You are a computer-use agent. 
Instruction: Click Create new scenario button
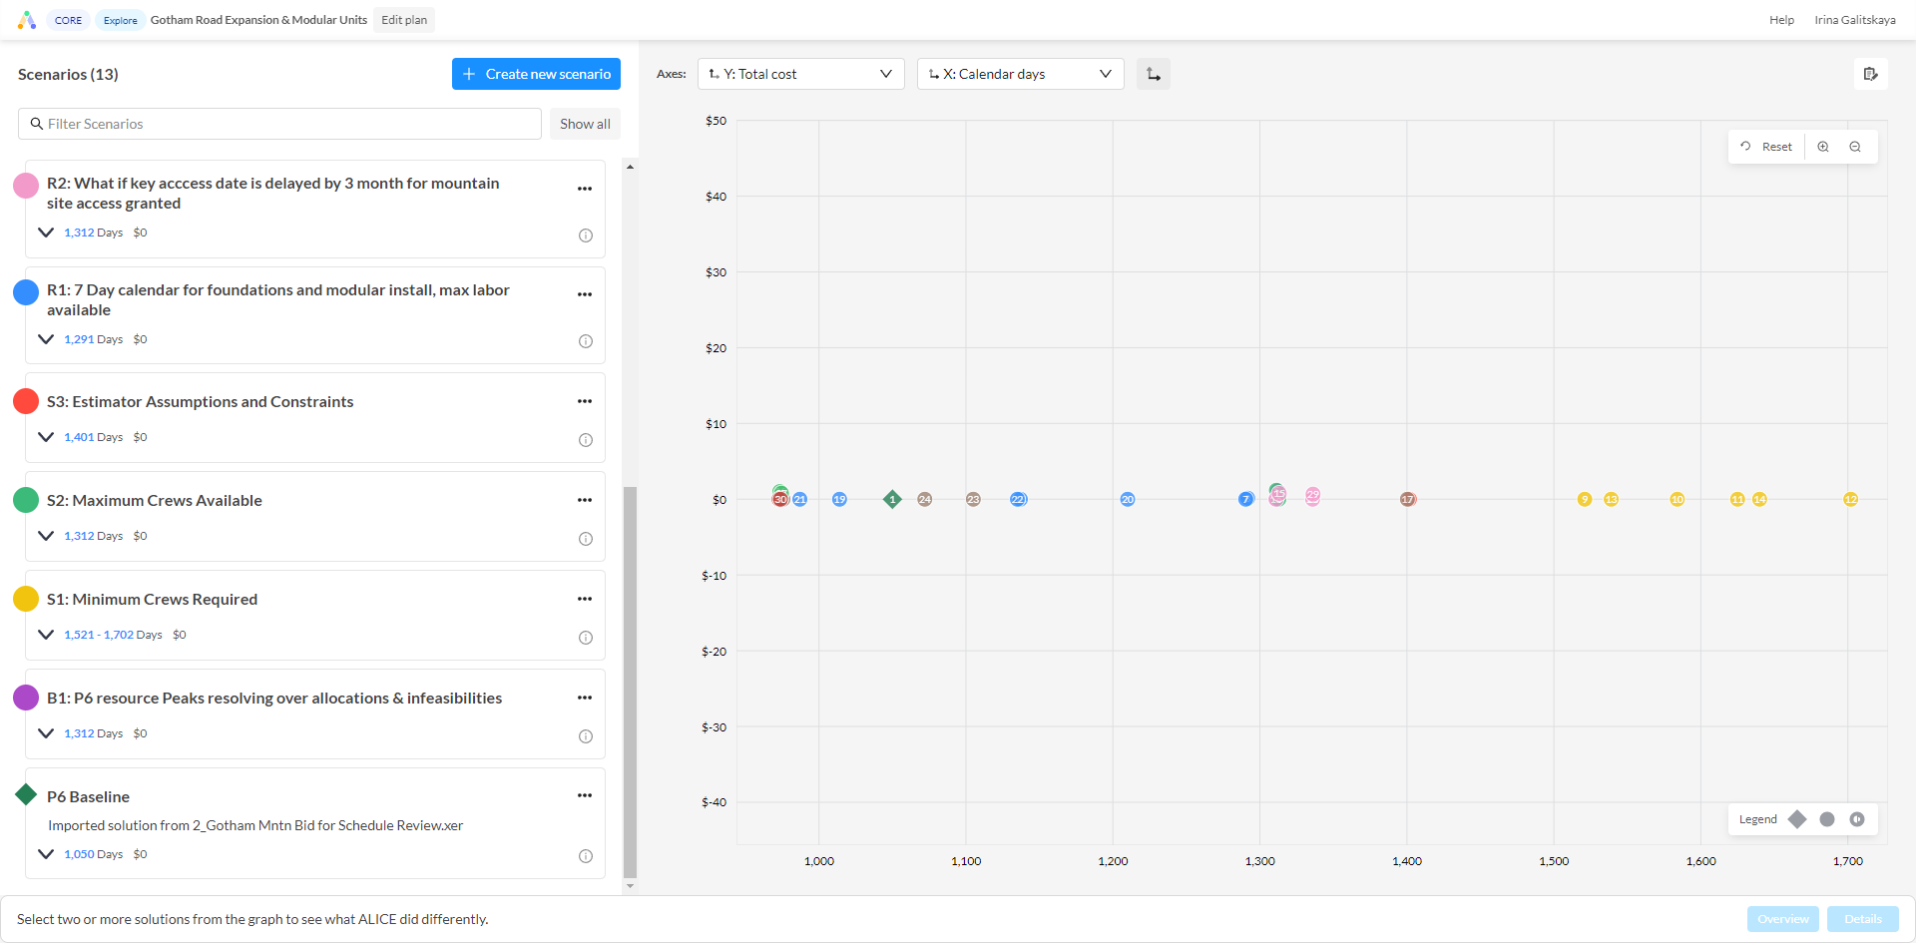pyautogui.click(x=536, y=74)
